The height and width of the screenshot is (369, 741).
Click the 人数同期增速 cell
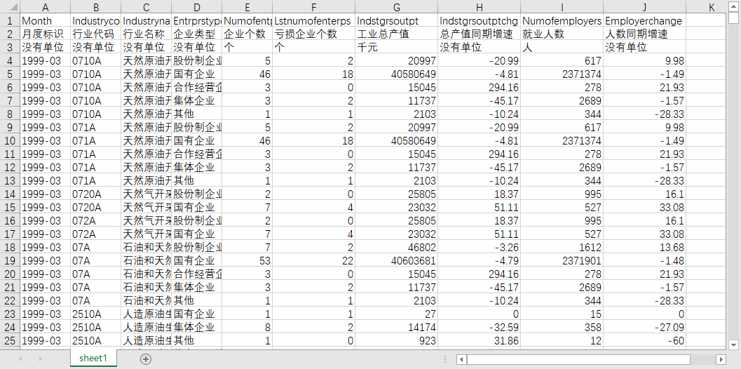[x=644, y=34]
